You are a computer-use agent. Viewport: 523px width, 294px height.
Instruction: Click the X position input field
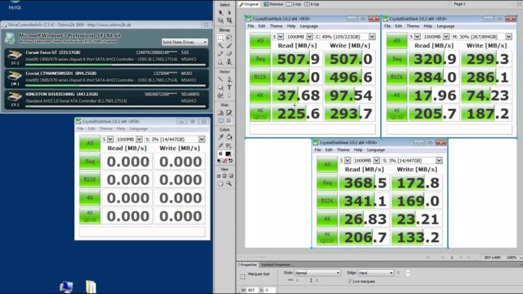pos(270,290)
